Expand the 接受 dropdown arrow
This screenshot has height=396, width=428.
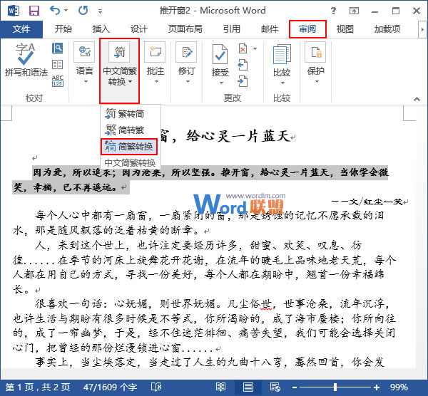point(221,83)
